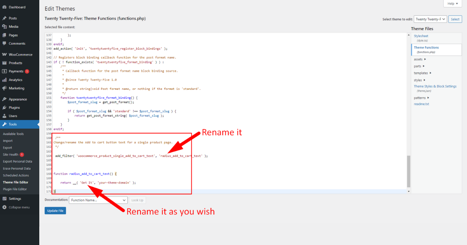Click the Analytics bar chart icon
The width and height of the screenshot is (467, 245).
[4, 80]
